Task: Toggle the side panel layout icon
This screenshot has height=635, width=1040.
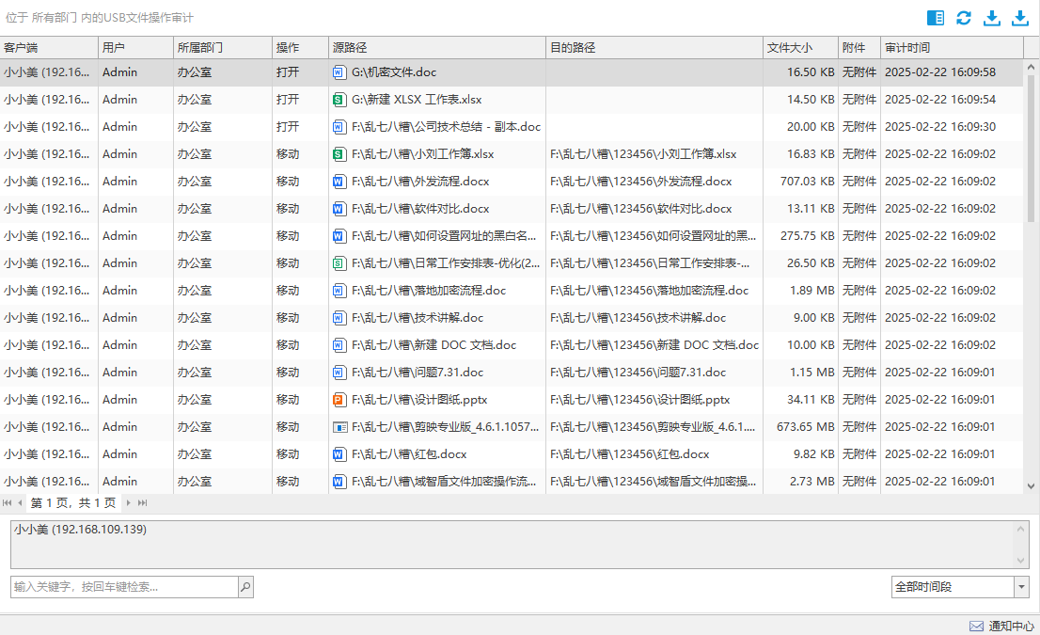Action: click(x=935, y=18)
